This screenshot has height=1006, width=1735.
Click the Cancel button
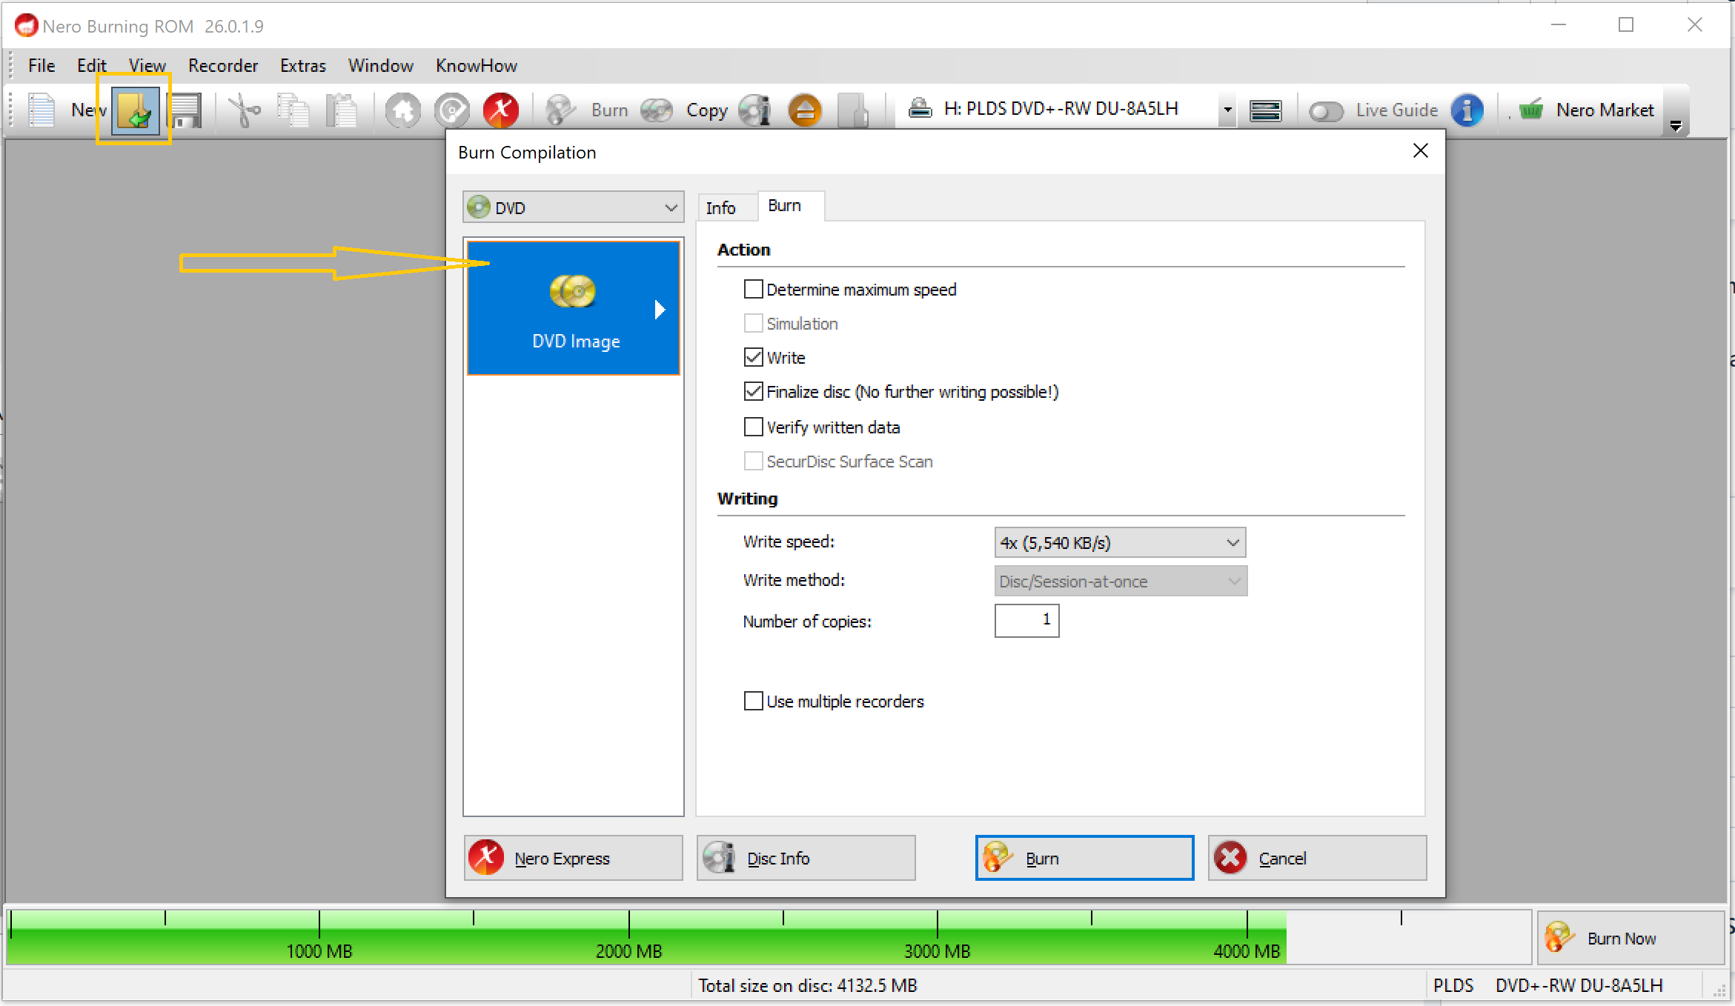[1317, 858]
